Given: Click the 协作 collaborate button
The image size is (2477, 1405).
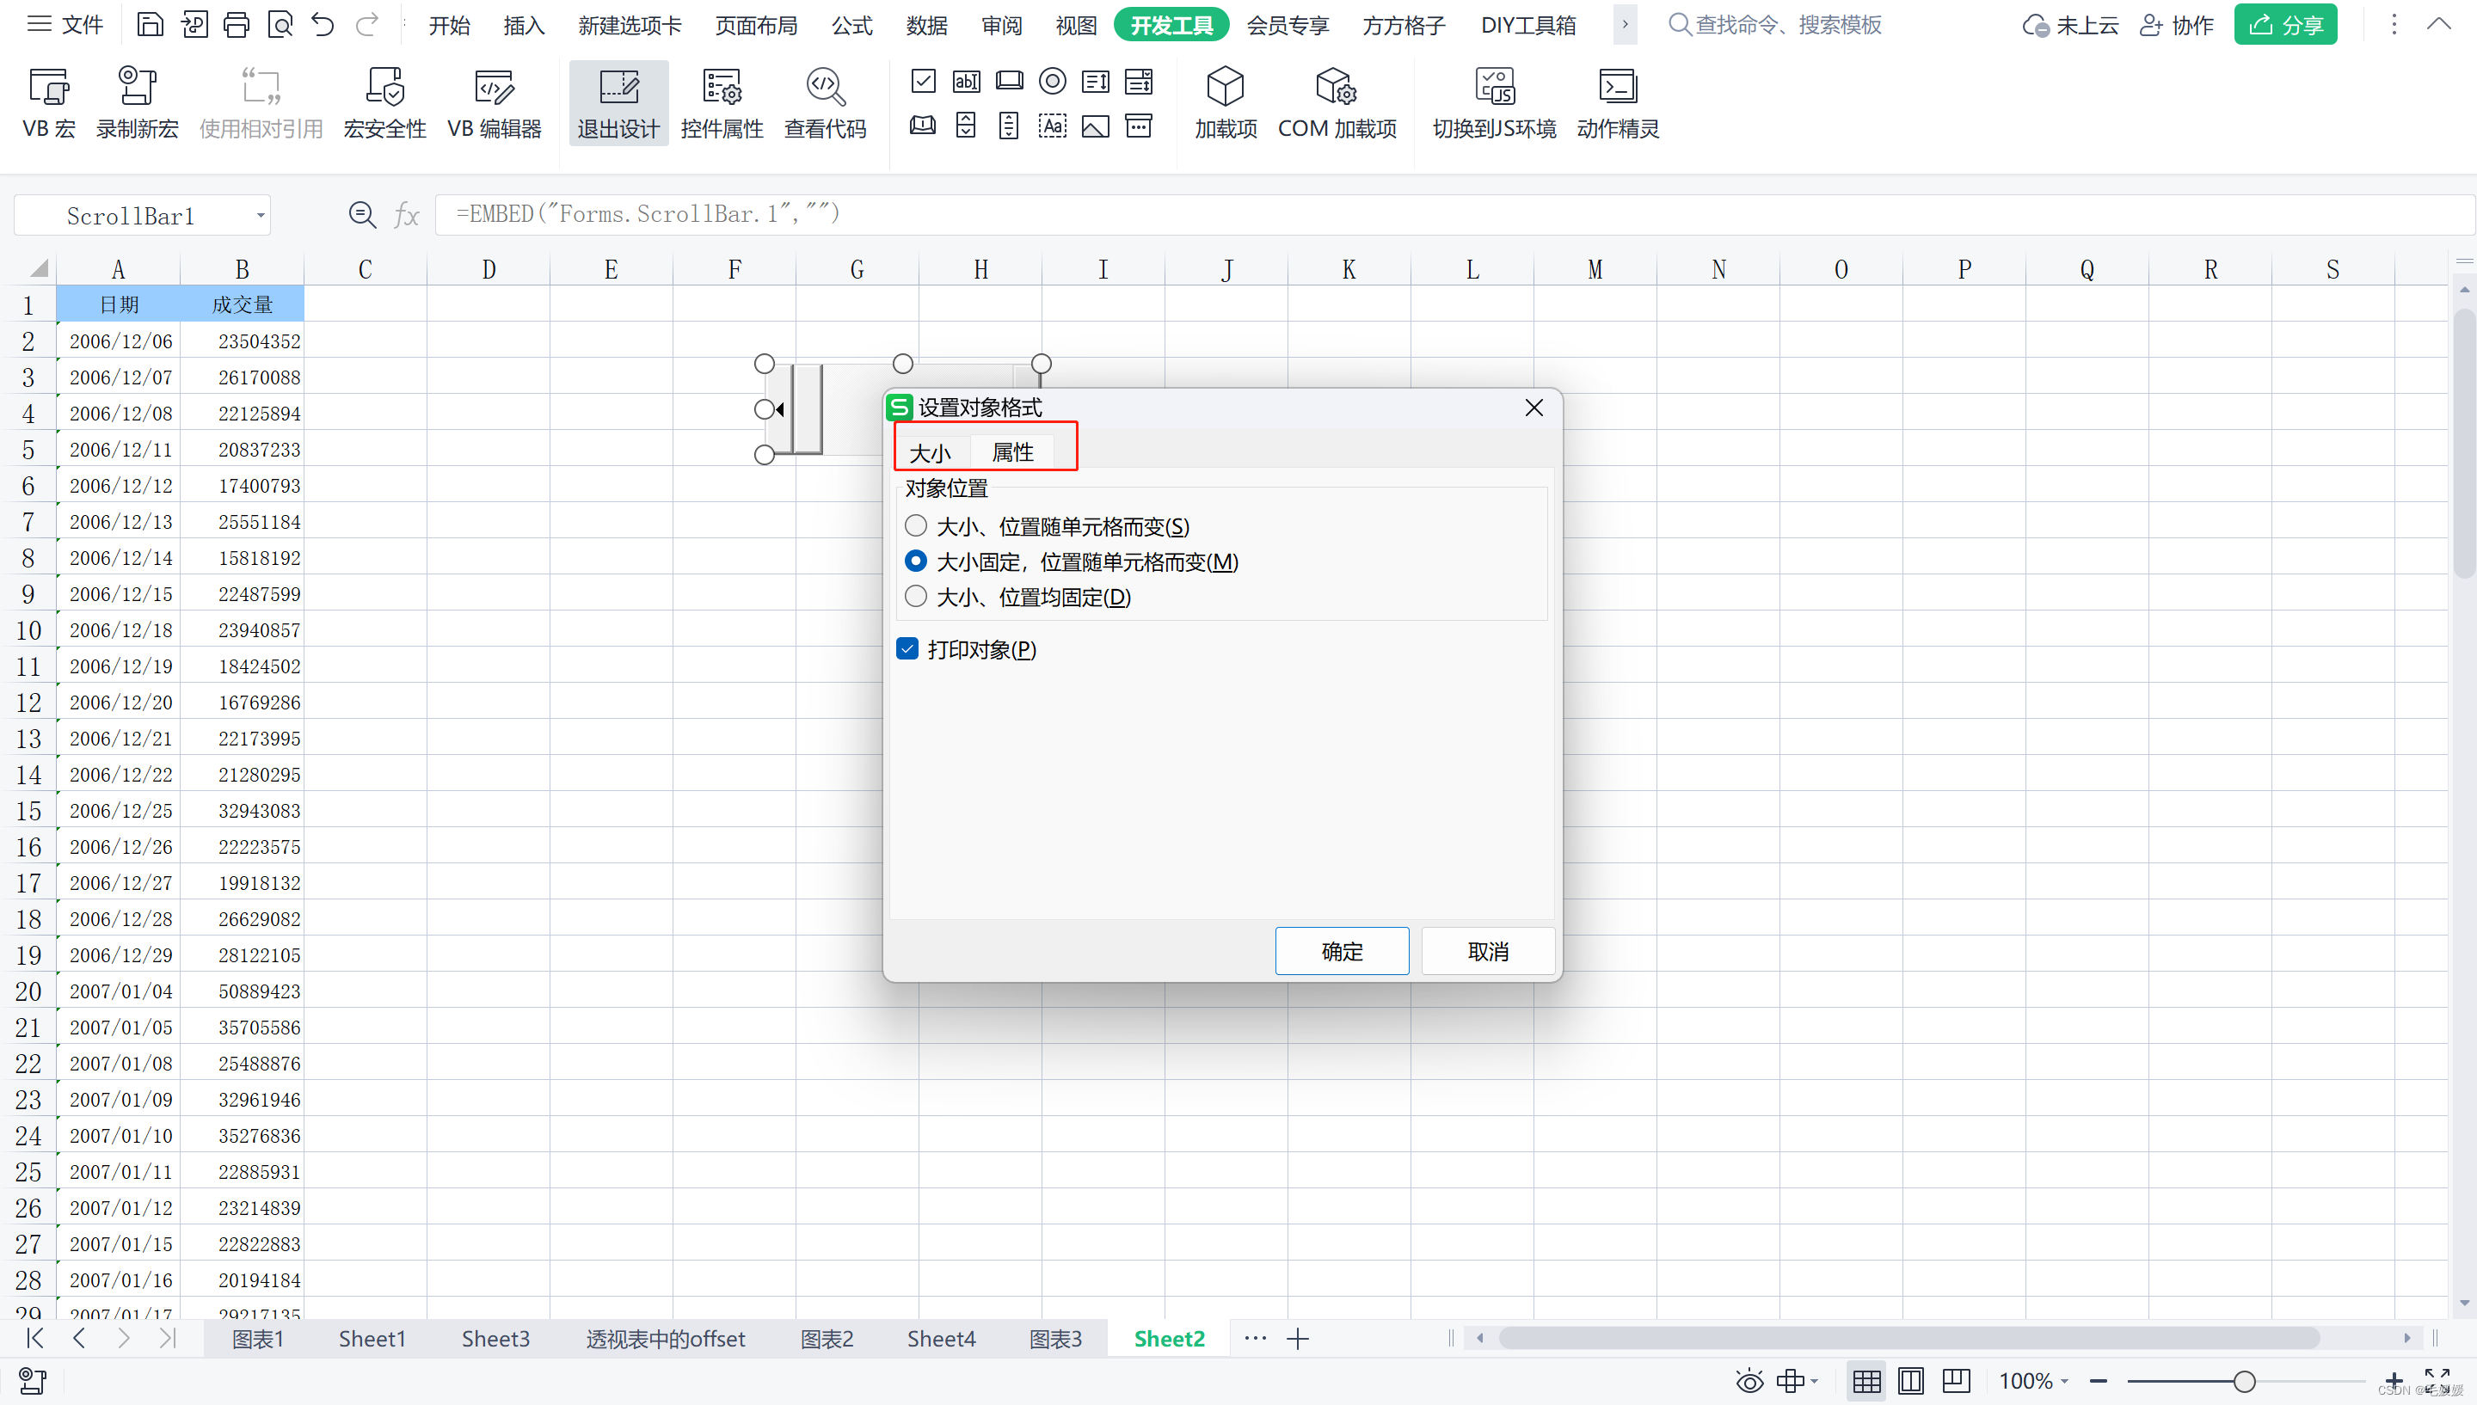Looking at the screenshot, I should [2176, 25].
